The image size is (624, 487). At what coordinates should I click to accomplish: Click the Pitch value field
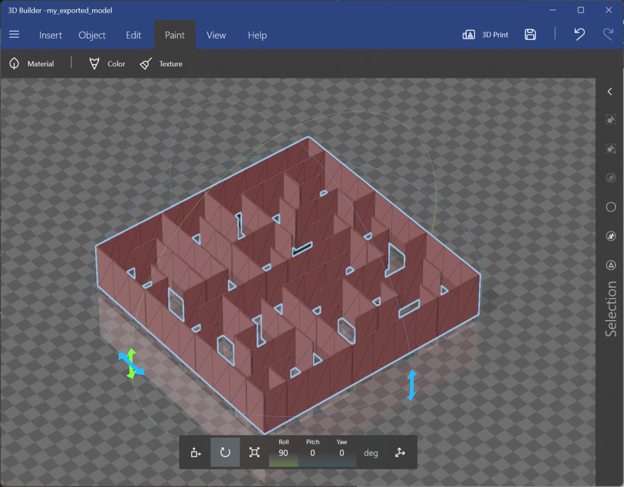(x=313, y=452)
